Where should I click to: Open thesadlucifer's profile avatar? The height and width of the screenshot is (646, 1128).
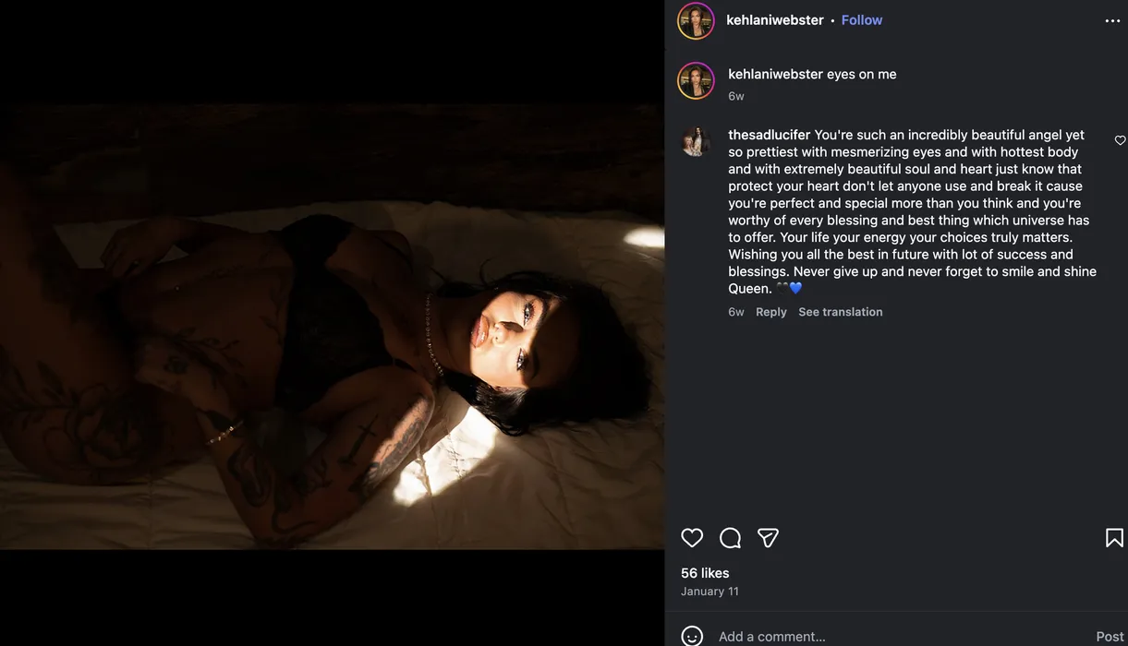pyautogui.click(x=696, y=141)
